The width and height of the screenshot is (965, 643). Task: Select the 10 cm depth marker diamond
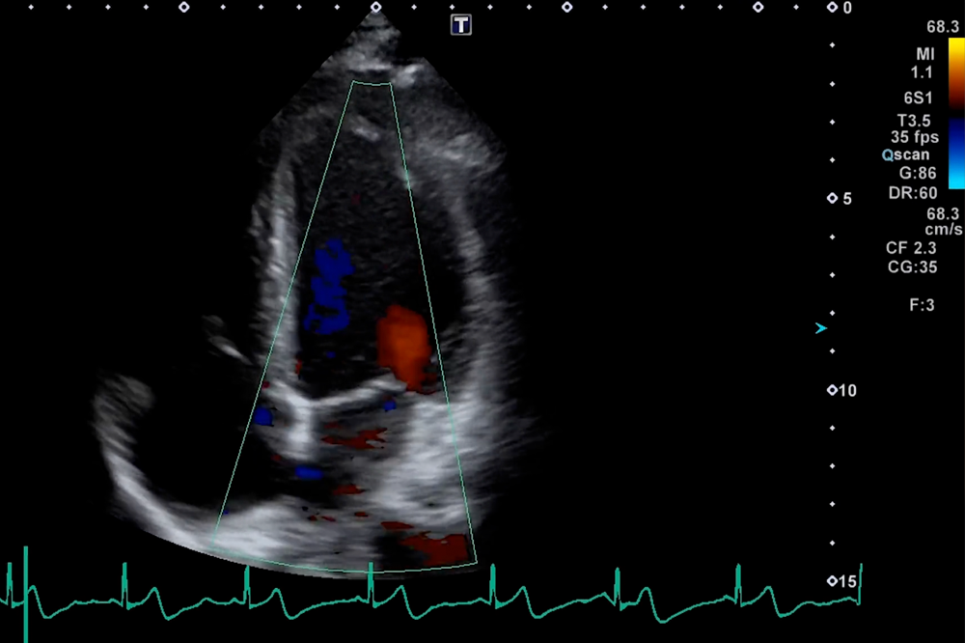833,390
